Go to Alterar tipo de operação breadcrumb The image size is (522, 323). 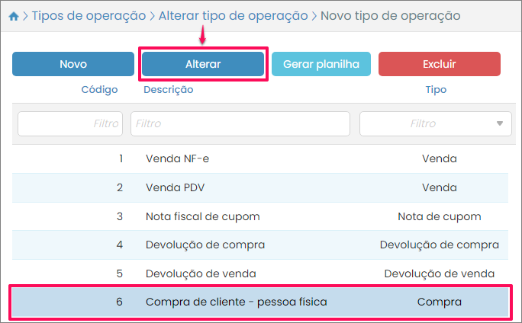tap(233, 15)
